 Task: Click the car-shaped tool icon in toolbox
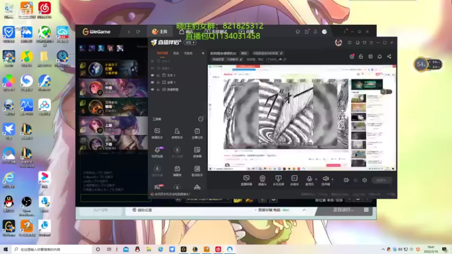click(197, 187)
